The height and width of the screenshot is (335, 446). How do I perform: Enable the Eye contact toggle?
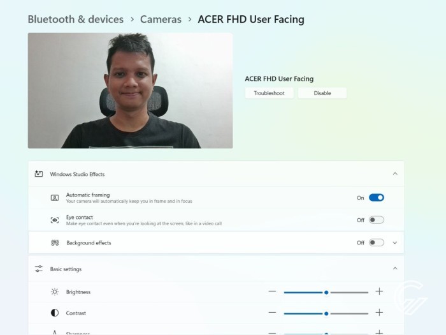pyautogui.click(x=377, y=220)
